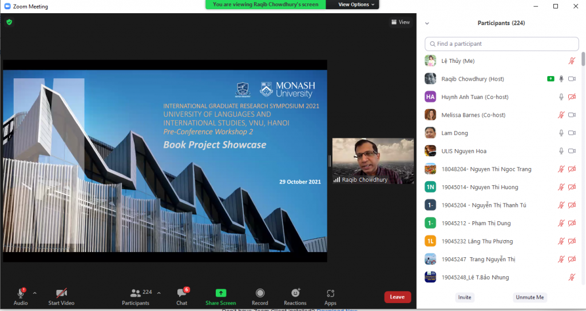Collapse the Participants panel chevron
Screen dimensions: 586x311
coord(427,23)
